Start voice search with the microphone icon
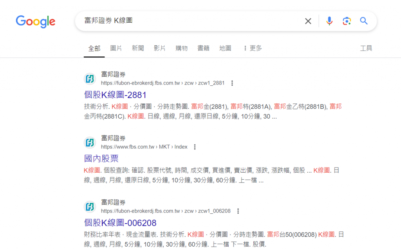 pyautogui.click(x=329, y=21)
